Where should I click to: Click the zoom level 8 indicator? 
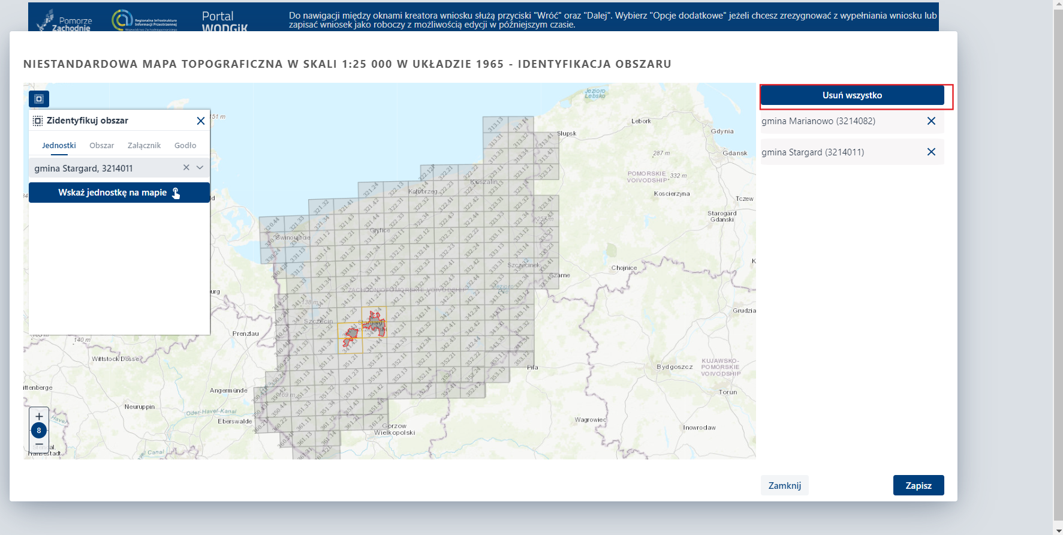[39, 431]
